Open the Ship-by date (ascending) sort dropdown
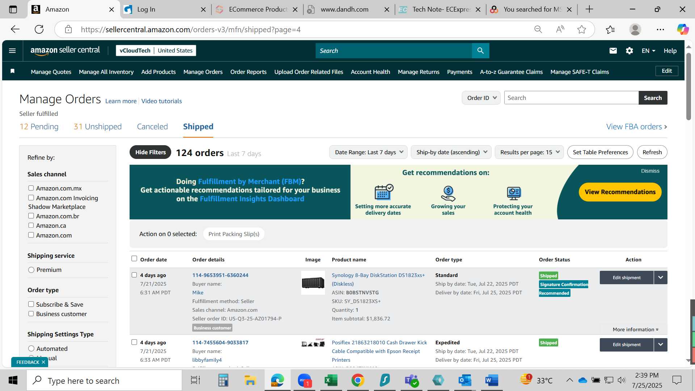 tap(451, 152)
